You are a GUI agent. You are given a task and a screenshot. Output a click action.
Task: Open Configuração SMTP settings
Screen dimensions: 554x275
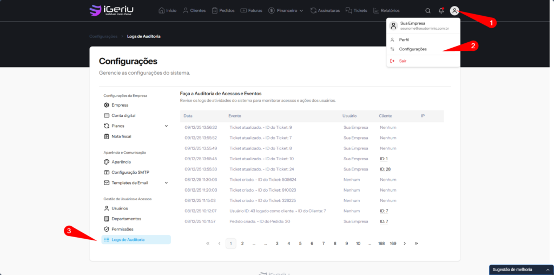click(x=130, y=172)
